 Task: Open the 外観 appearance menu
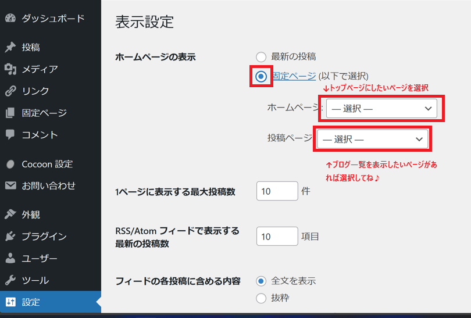click(x=31, y=215)
